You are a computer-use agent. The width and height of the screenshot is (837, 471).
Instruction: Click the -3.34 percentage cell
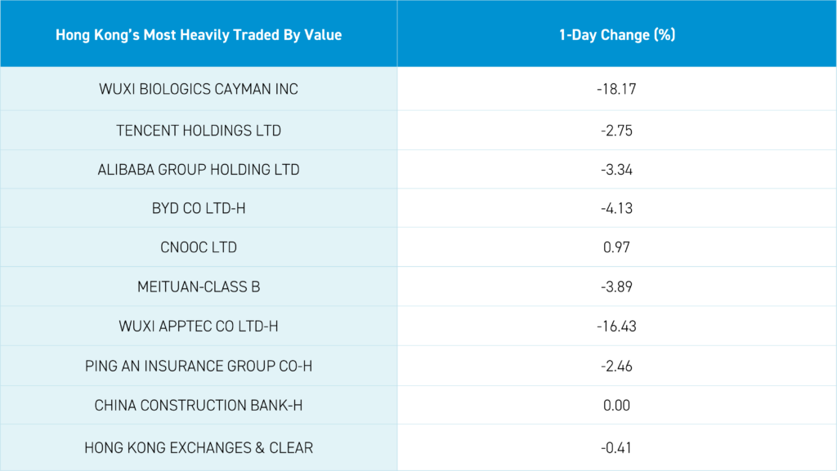(616, 170)
